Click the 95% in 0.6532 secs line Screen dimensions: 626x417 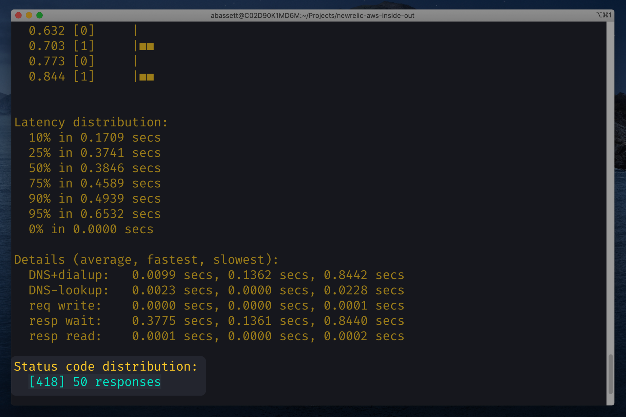[95, 214]
